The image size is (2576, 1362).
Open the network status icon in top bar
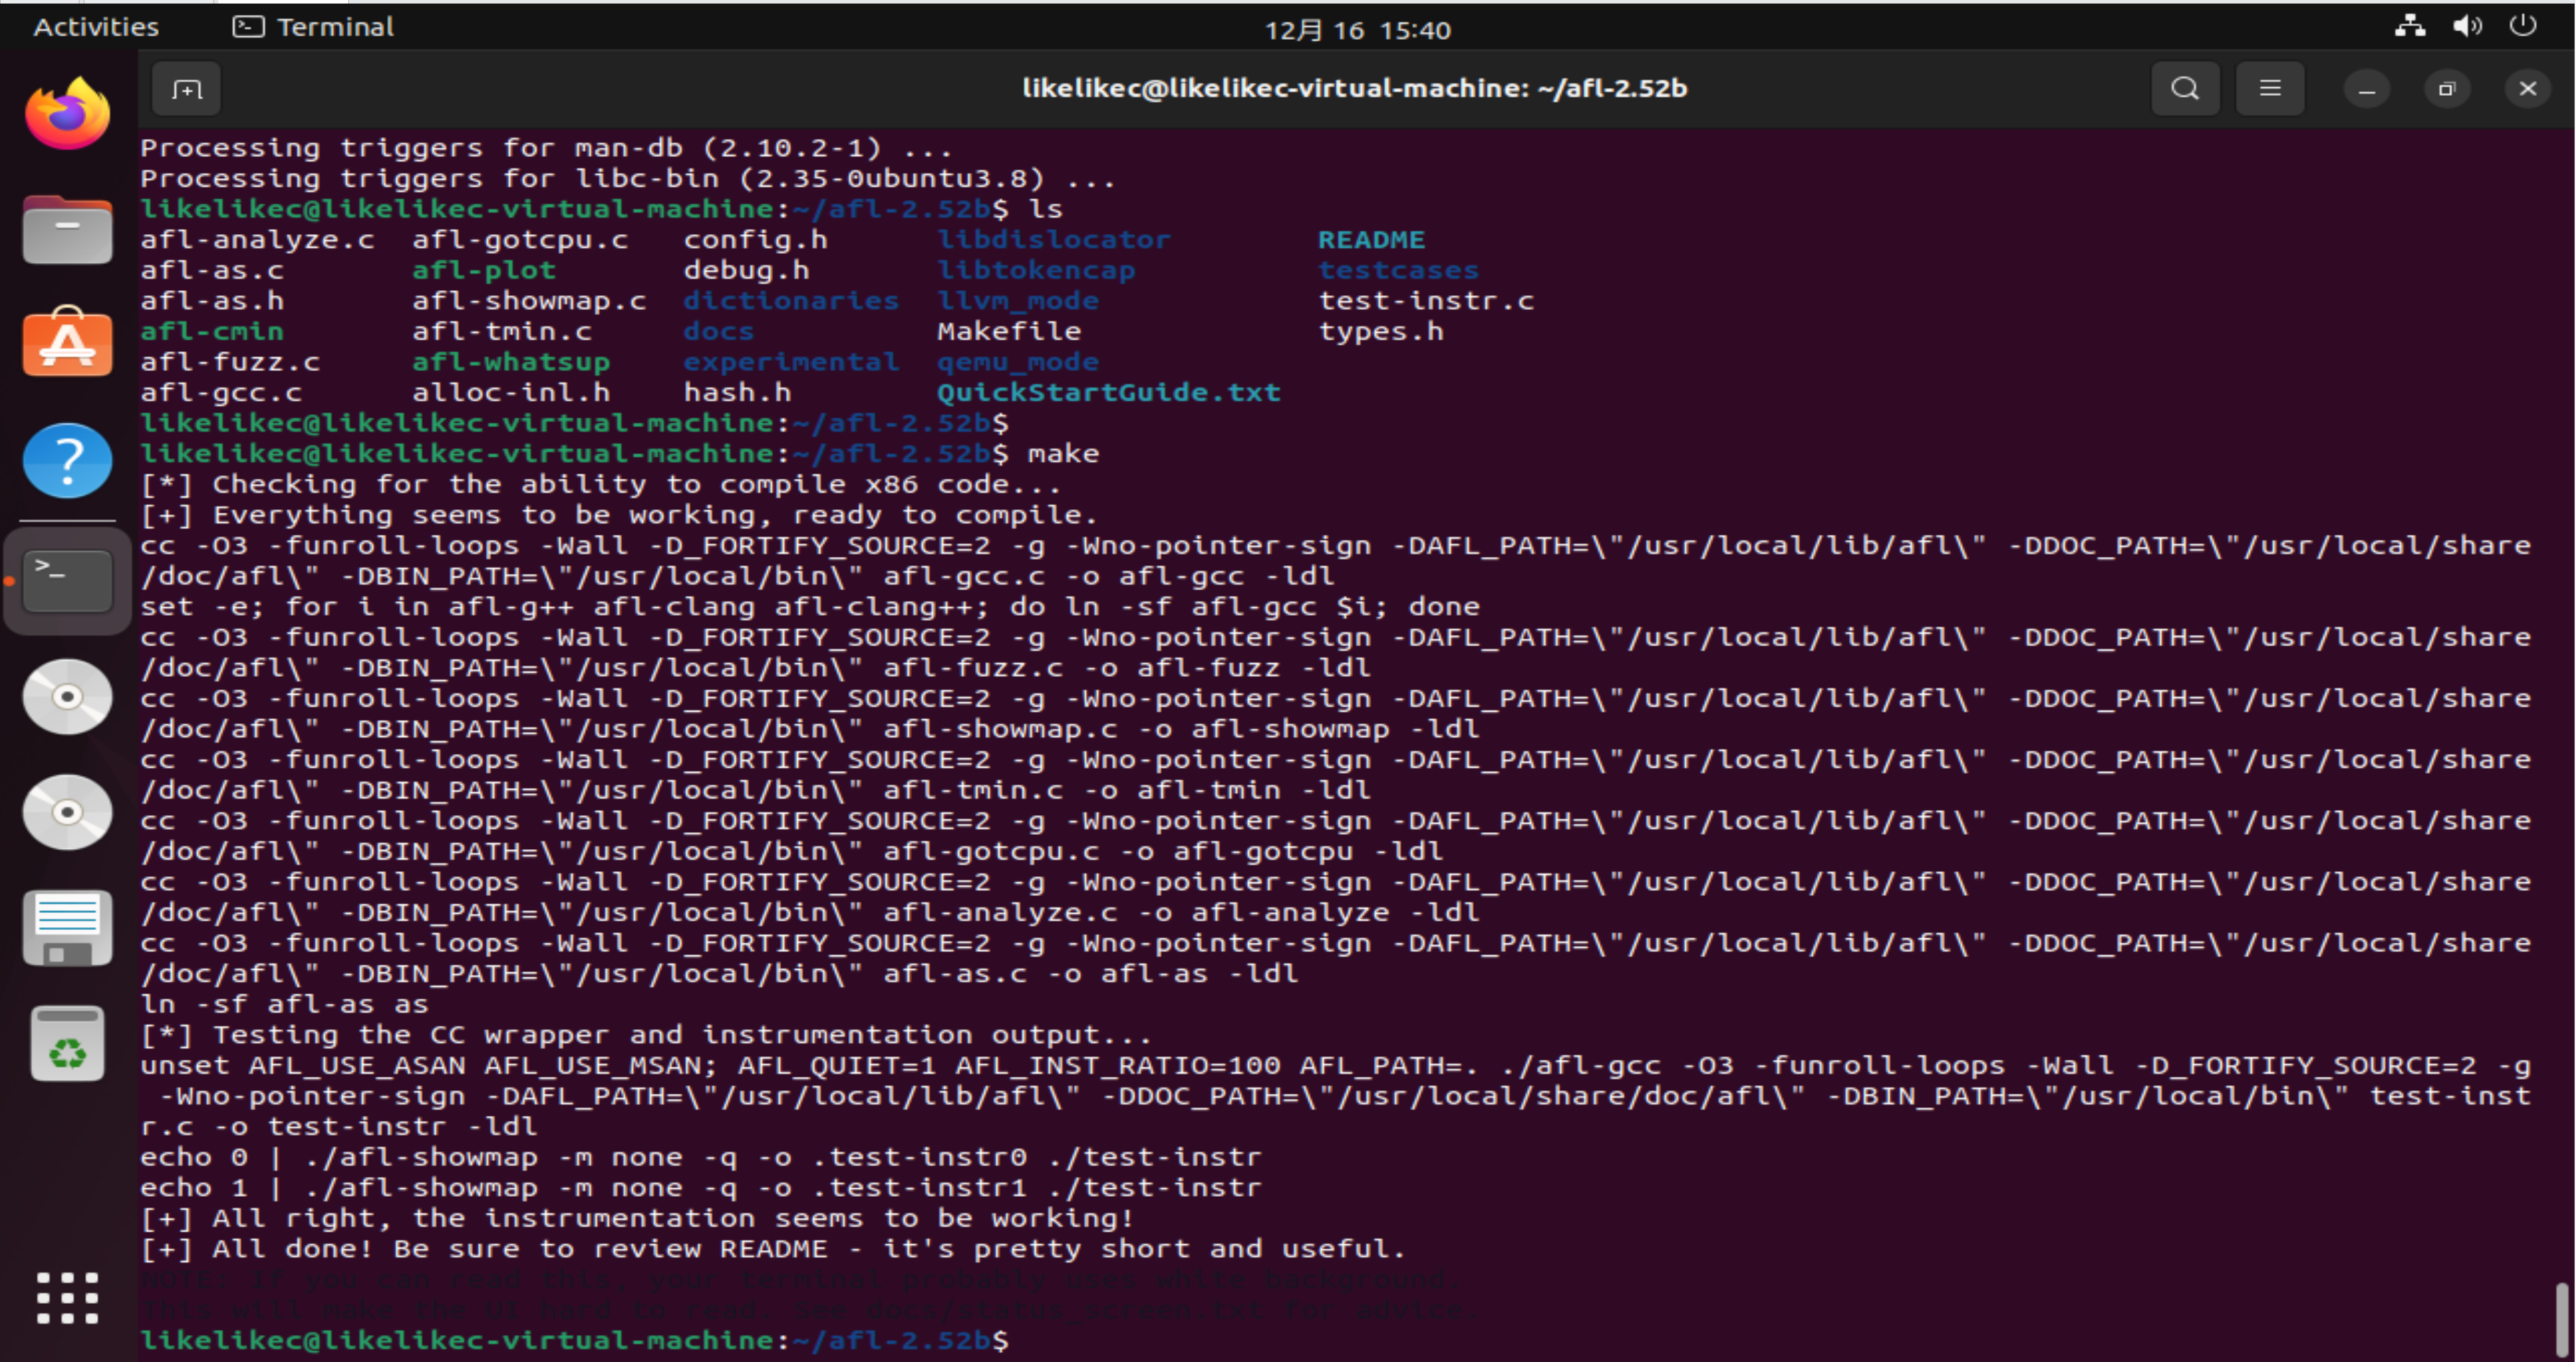click(x=2410, y=27)
